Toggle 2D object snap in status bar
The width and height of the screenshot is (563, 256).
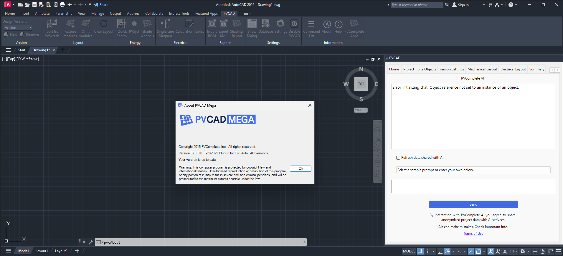click(478, 251)
